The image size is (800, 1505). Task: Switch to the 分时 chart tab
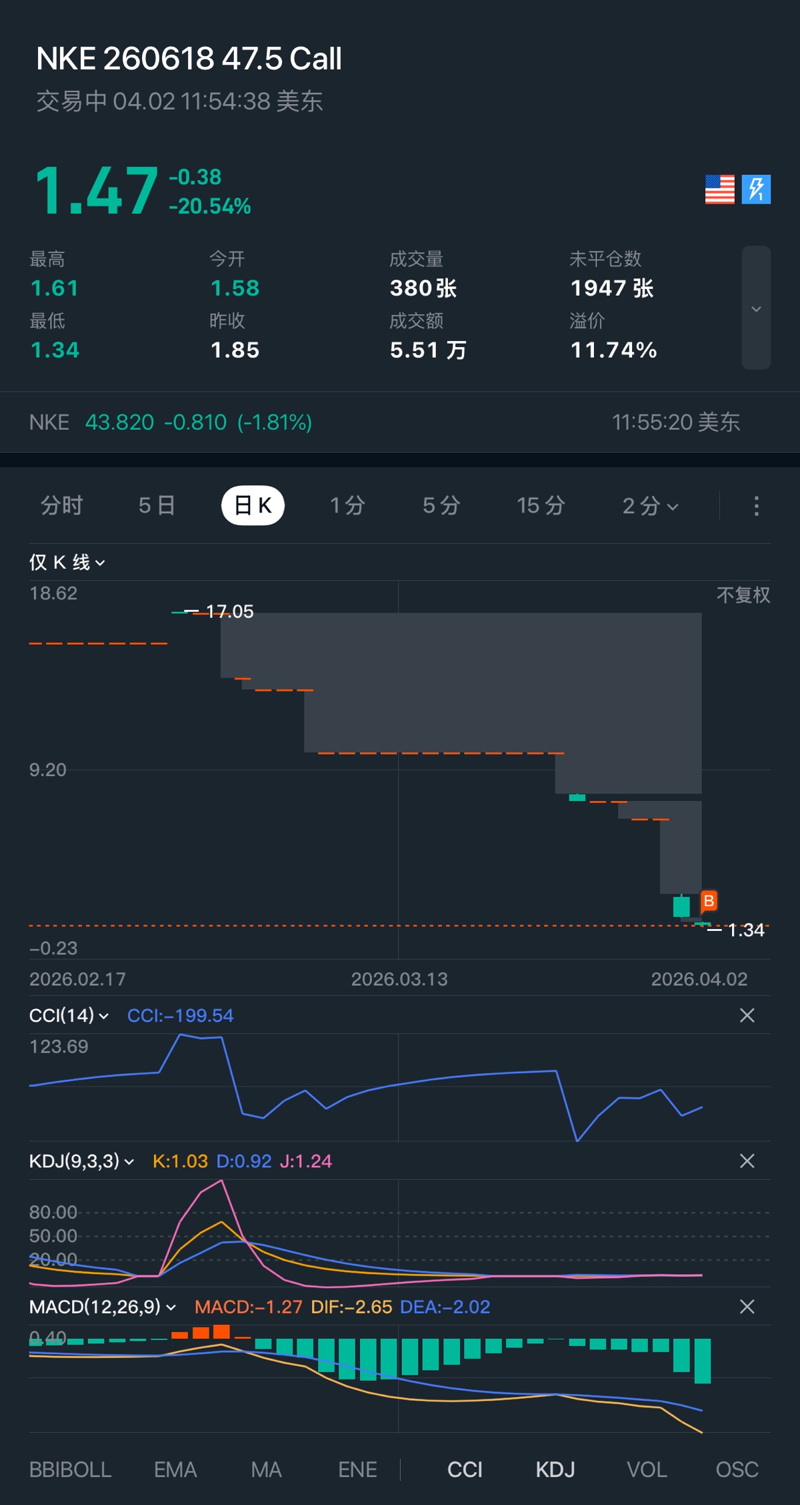(x=61, y=506)
